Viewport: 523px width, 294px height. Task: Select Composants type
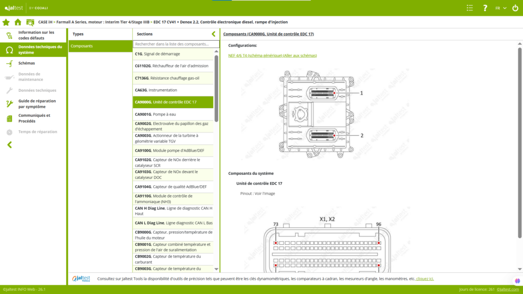[x=100, y=46]
